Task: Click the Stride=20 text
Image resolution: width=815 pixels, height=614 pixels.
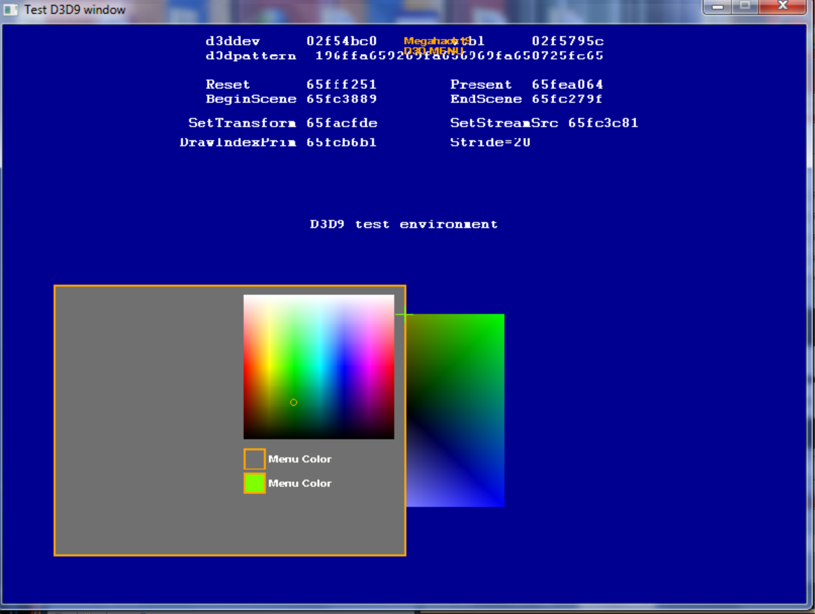Action: [x=490, y=142]
